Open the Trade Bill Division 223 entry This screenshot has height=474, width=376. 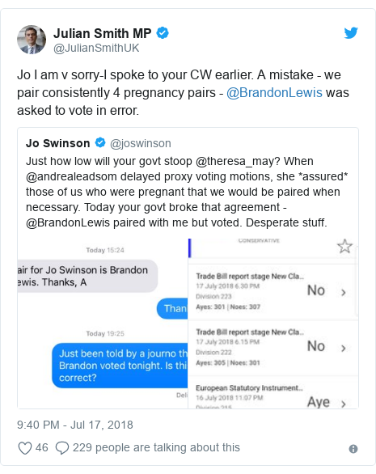273,292
